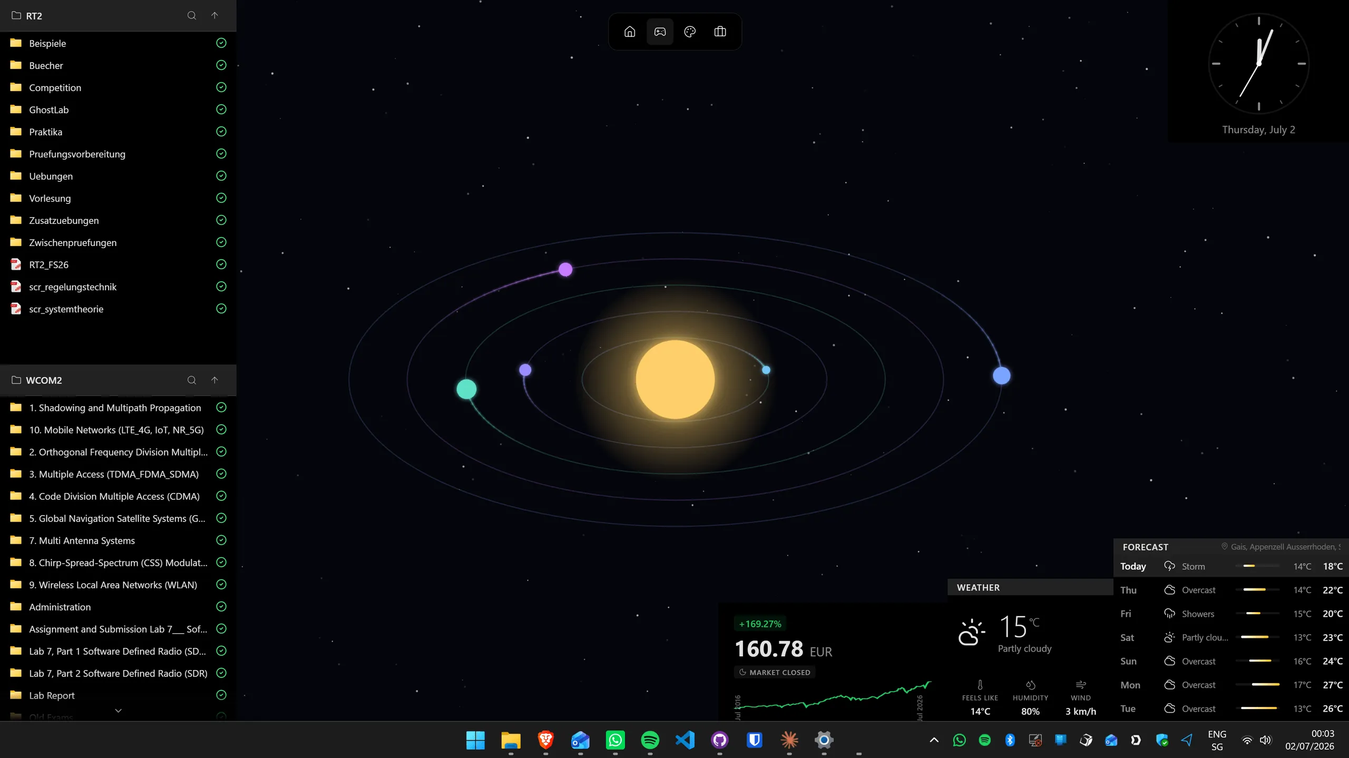1349x758 pixels.
Task: Open the color palette icon in top dock
Action: coord(690,32)
